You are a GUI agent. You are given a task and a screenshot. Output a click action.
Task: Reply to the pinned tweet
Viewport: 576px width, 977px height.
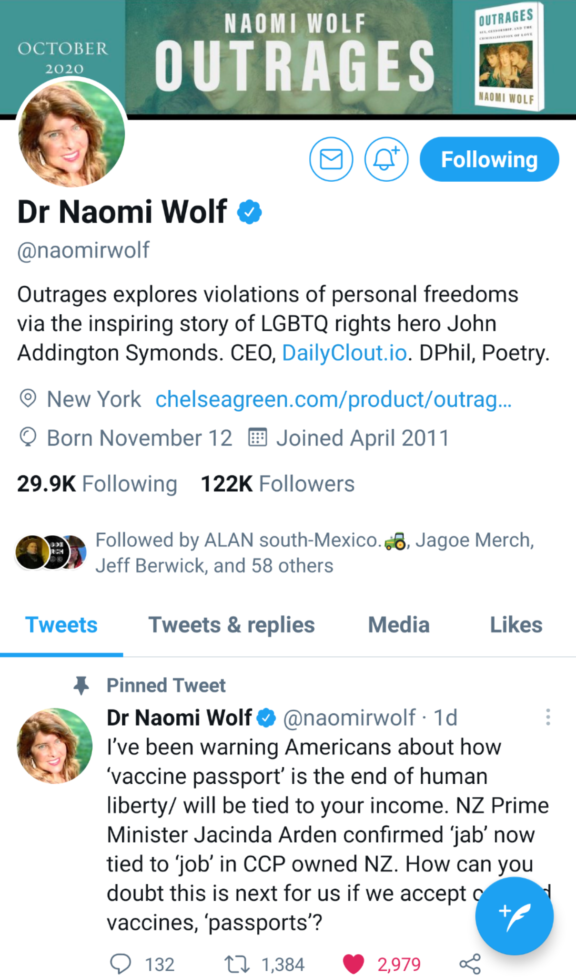tap(121, 964)
